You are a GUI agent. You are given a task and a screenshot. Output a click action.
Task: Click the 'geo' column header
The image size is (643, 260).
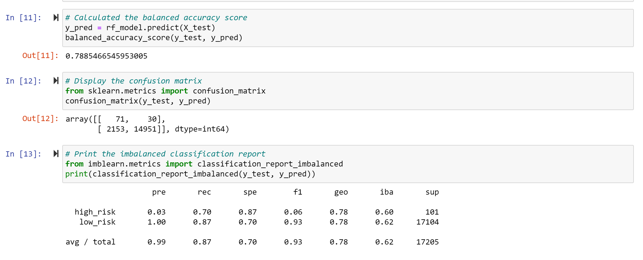click(x=341, y=192)
